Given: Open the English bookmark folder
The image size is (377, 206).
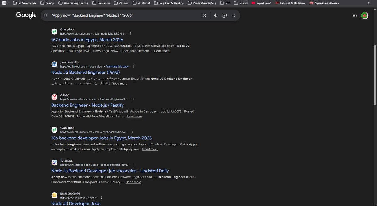Looking at the screenshot, I should point(241,3).
